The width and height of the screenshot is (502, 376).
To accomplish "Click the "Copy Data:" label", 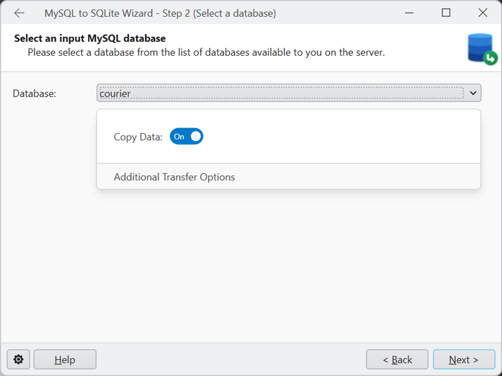I will 138,137.
